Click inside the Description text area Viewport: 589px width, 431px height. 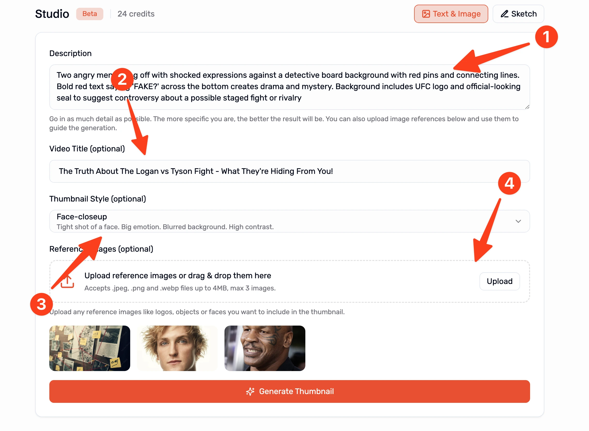[290, 87]
